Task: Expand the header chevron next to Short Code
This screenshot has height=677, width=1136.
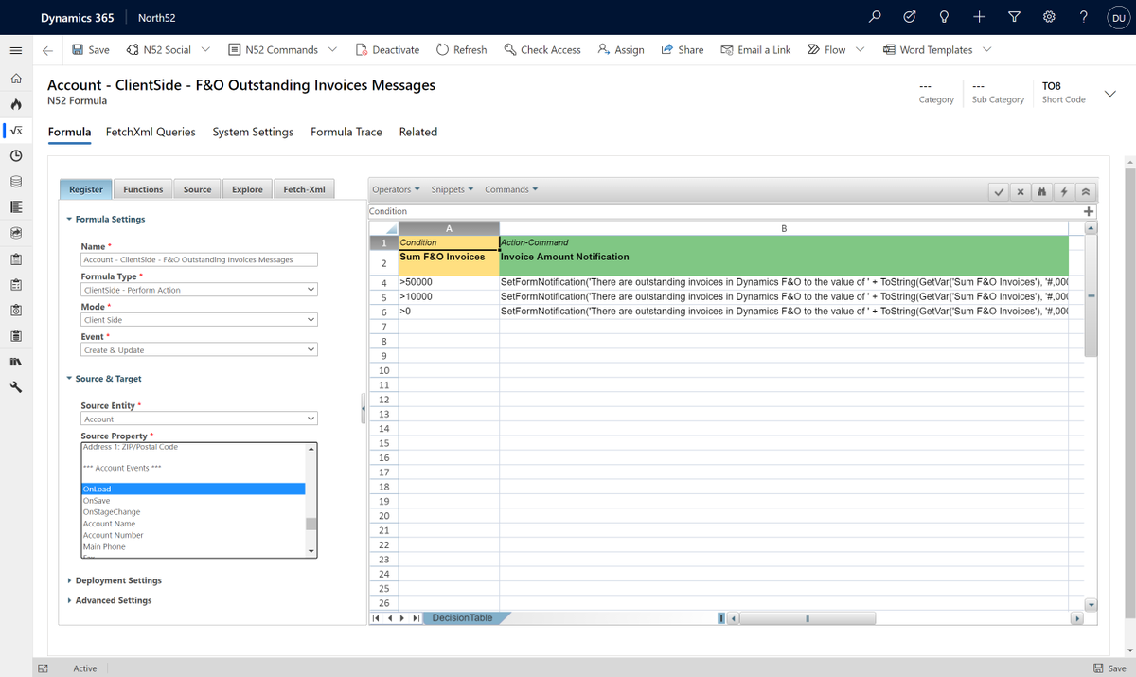Action: pos(1109,93)
